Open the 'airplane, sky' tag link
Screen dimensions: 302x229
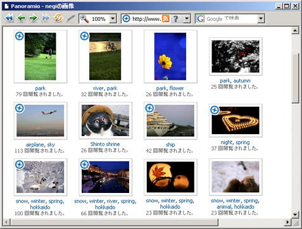(41, 145)
